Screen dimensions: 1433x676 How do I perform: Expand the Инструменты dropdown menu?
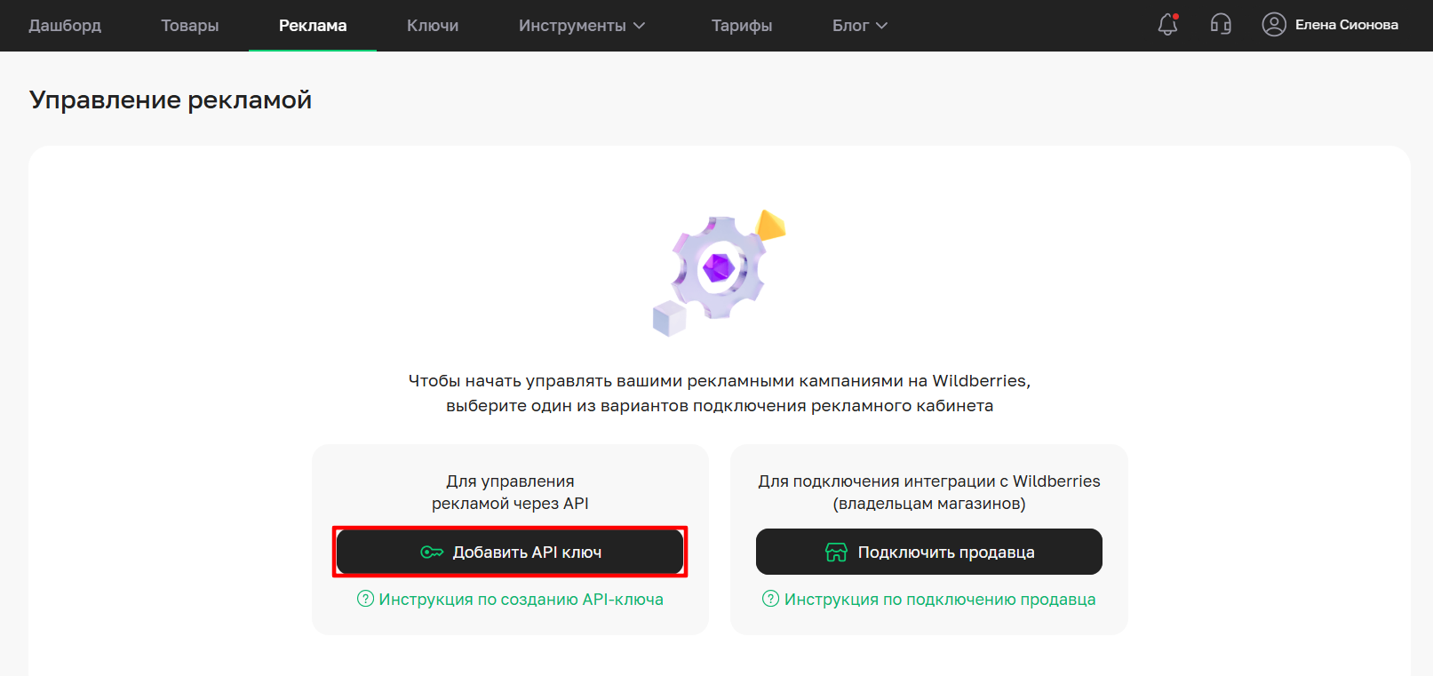pos(581,26)
